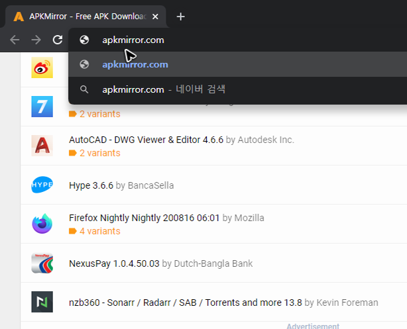Viewport: 407px width, 329px height.
Task: Open AutoCAD - DWG Viewer & Editor 4.6.6 link
Action: click(x=146, y=140)
